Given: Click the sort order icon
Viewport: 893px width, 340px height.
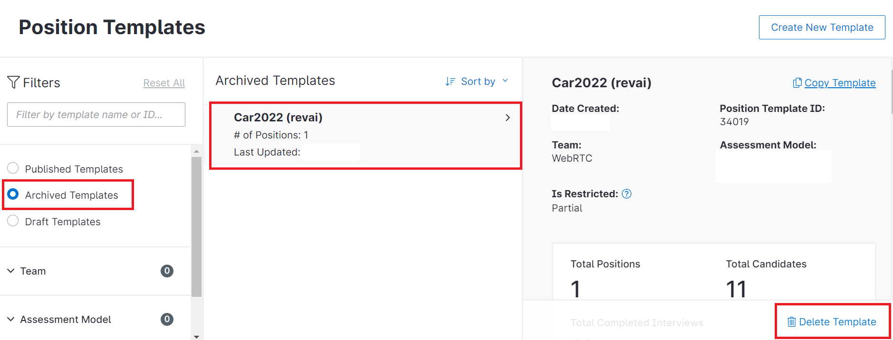Looking at the screenshot, I should tap(450, 82).
